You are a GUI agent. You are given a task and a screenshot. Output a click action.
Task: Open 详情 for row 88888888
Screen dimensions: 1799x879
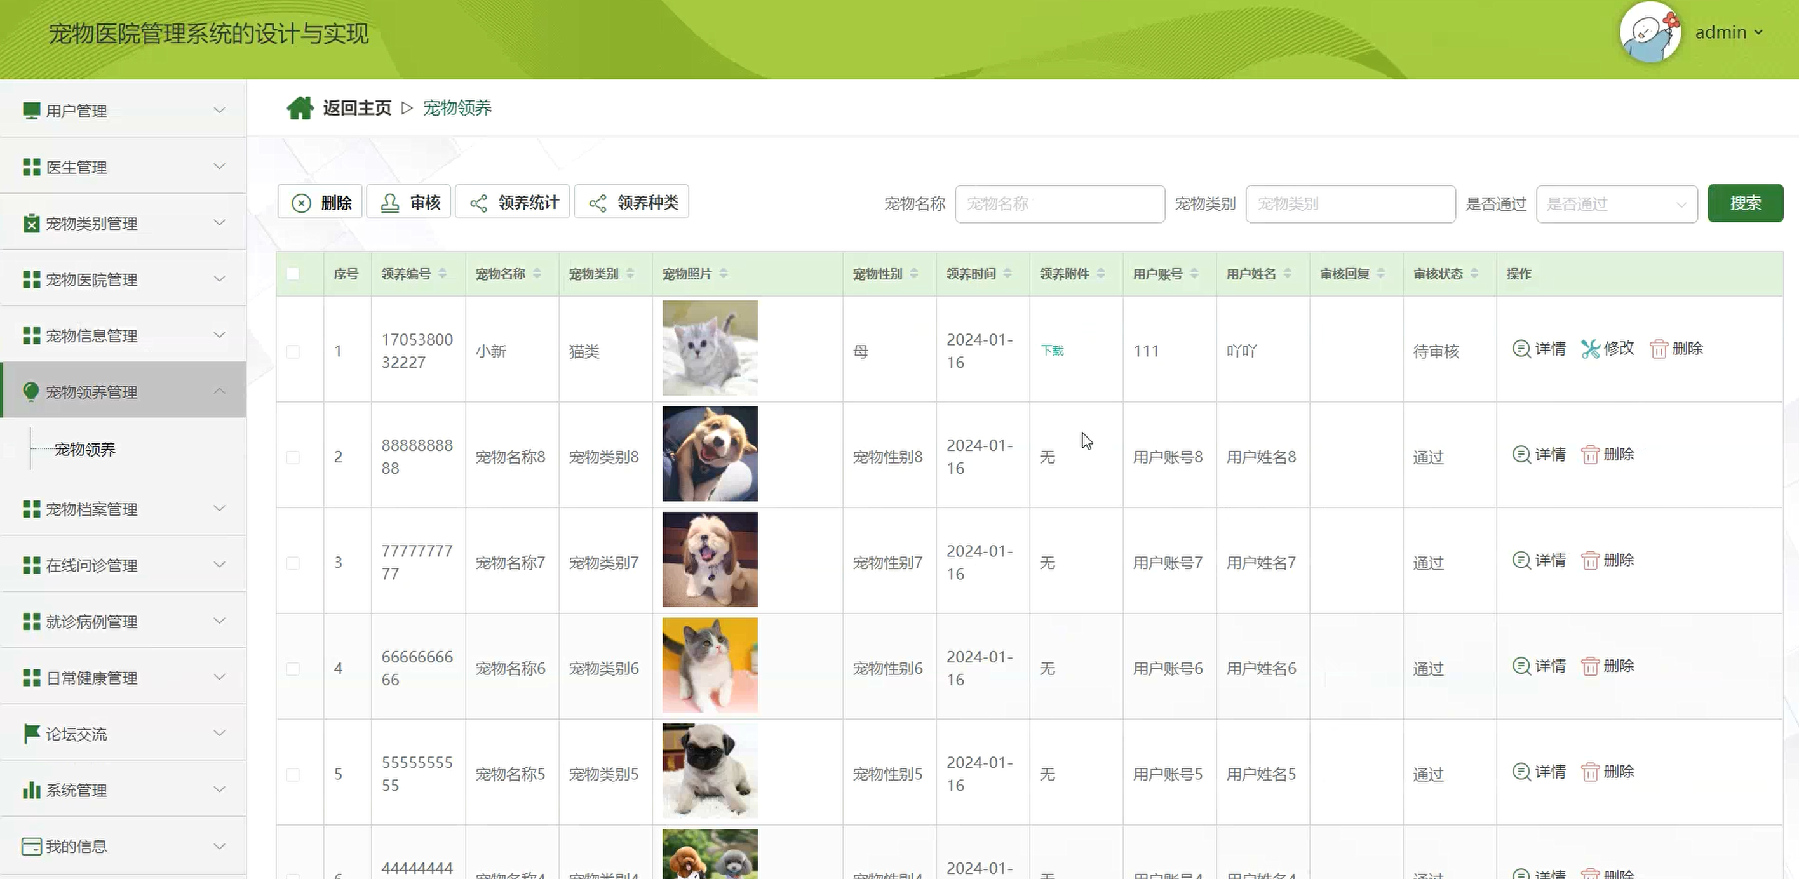1539,455
